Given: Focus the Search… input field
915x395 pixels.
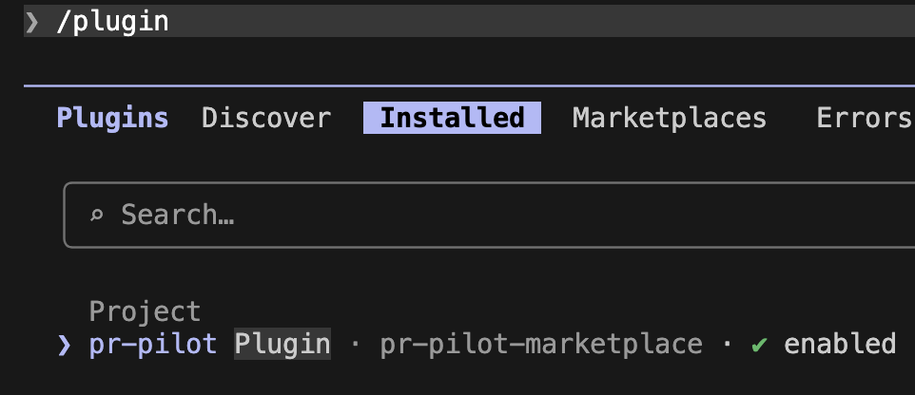Looking at the screenshot, I should (x=476, y=216).
